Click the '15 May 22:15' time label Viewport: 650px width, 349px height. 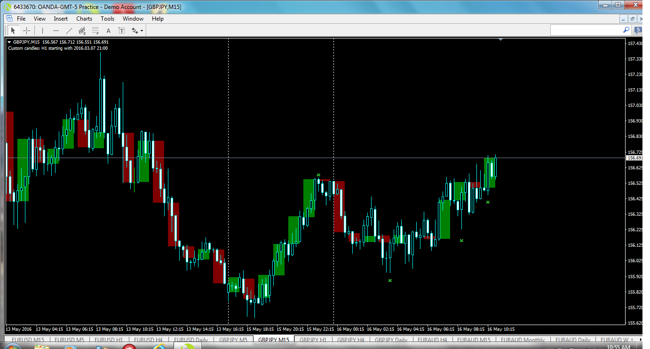click(x=319, y=329)
